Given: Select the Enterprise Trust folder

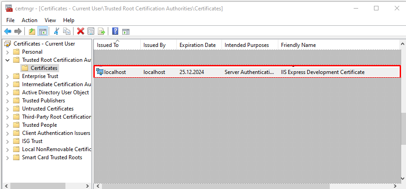Looking at the screenshot, I should pyautogui.click(x=40, y=76).
